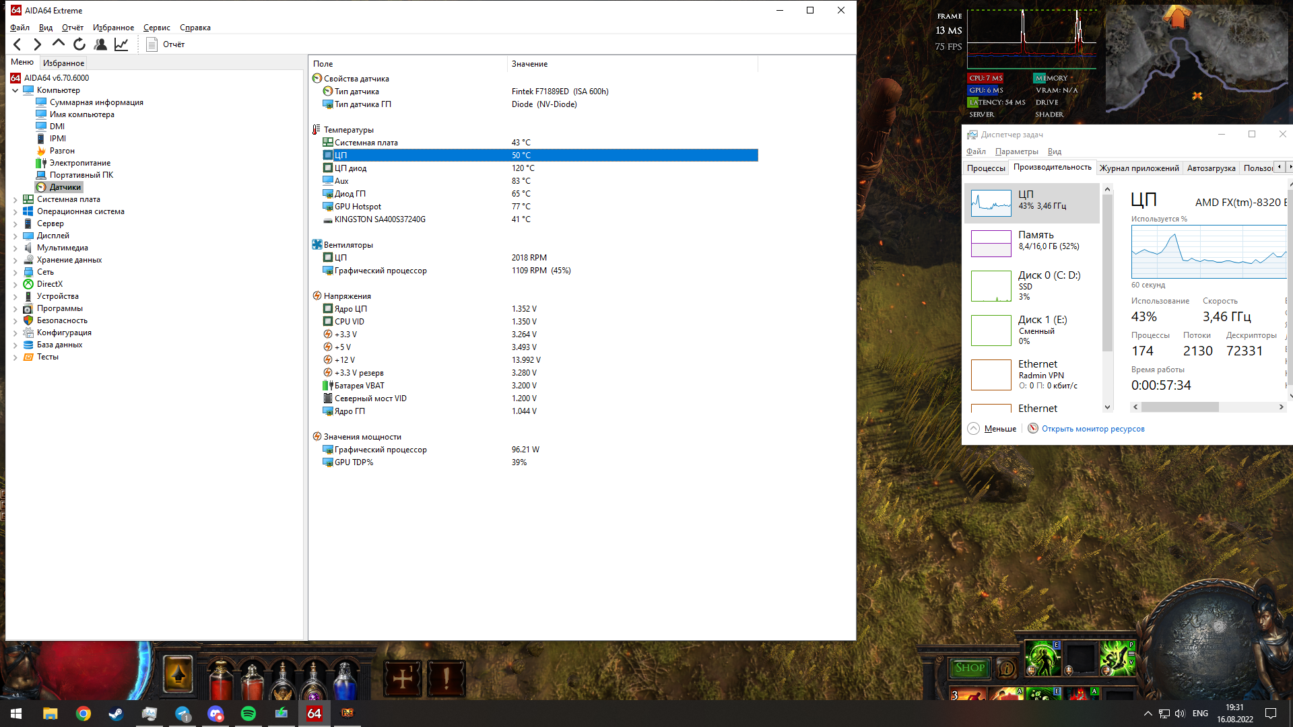The height and width of the screenshot is (727, 1293).
Task: Switch to Процессы tab in Task Manager
Action: tap(986, 168)
